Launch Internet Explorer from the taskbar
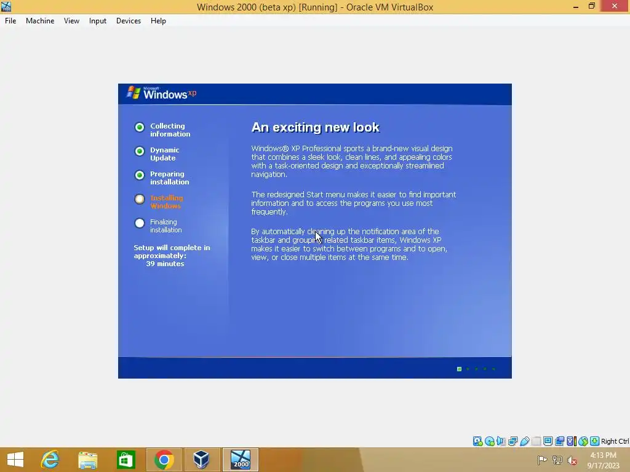 pos(50,460)
